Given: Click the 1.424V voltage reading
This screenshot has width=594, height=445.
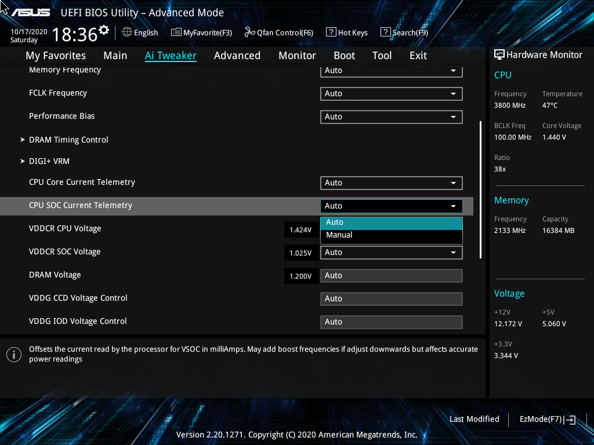Looking at the screenshot, I should (300, 230).
